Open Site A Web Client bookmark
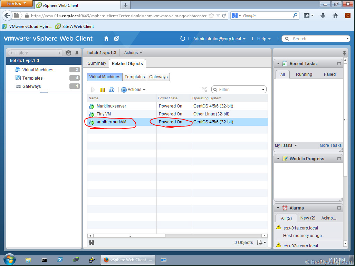This screenshot has height=266, width=355. click(x=75, y=27)
